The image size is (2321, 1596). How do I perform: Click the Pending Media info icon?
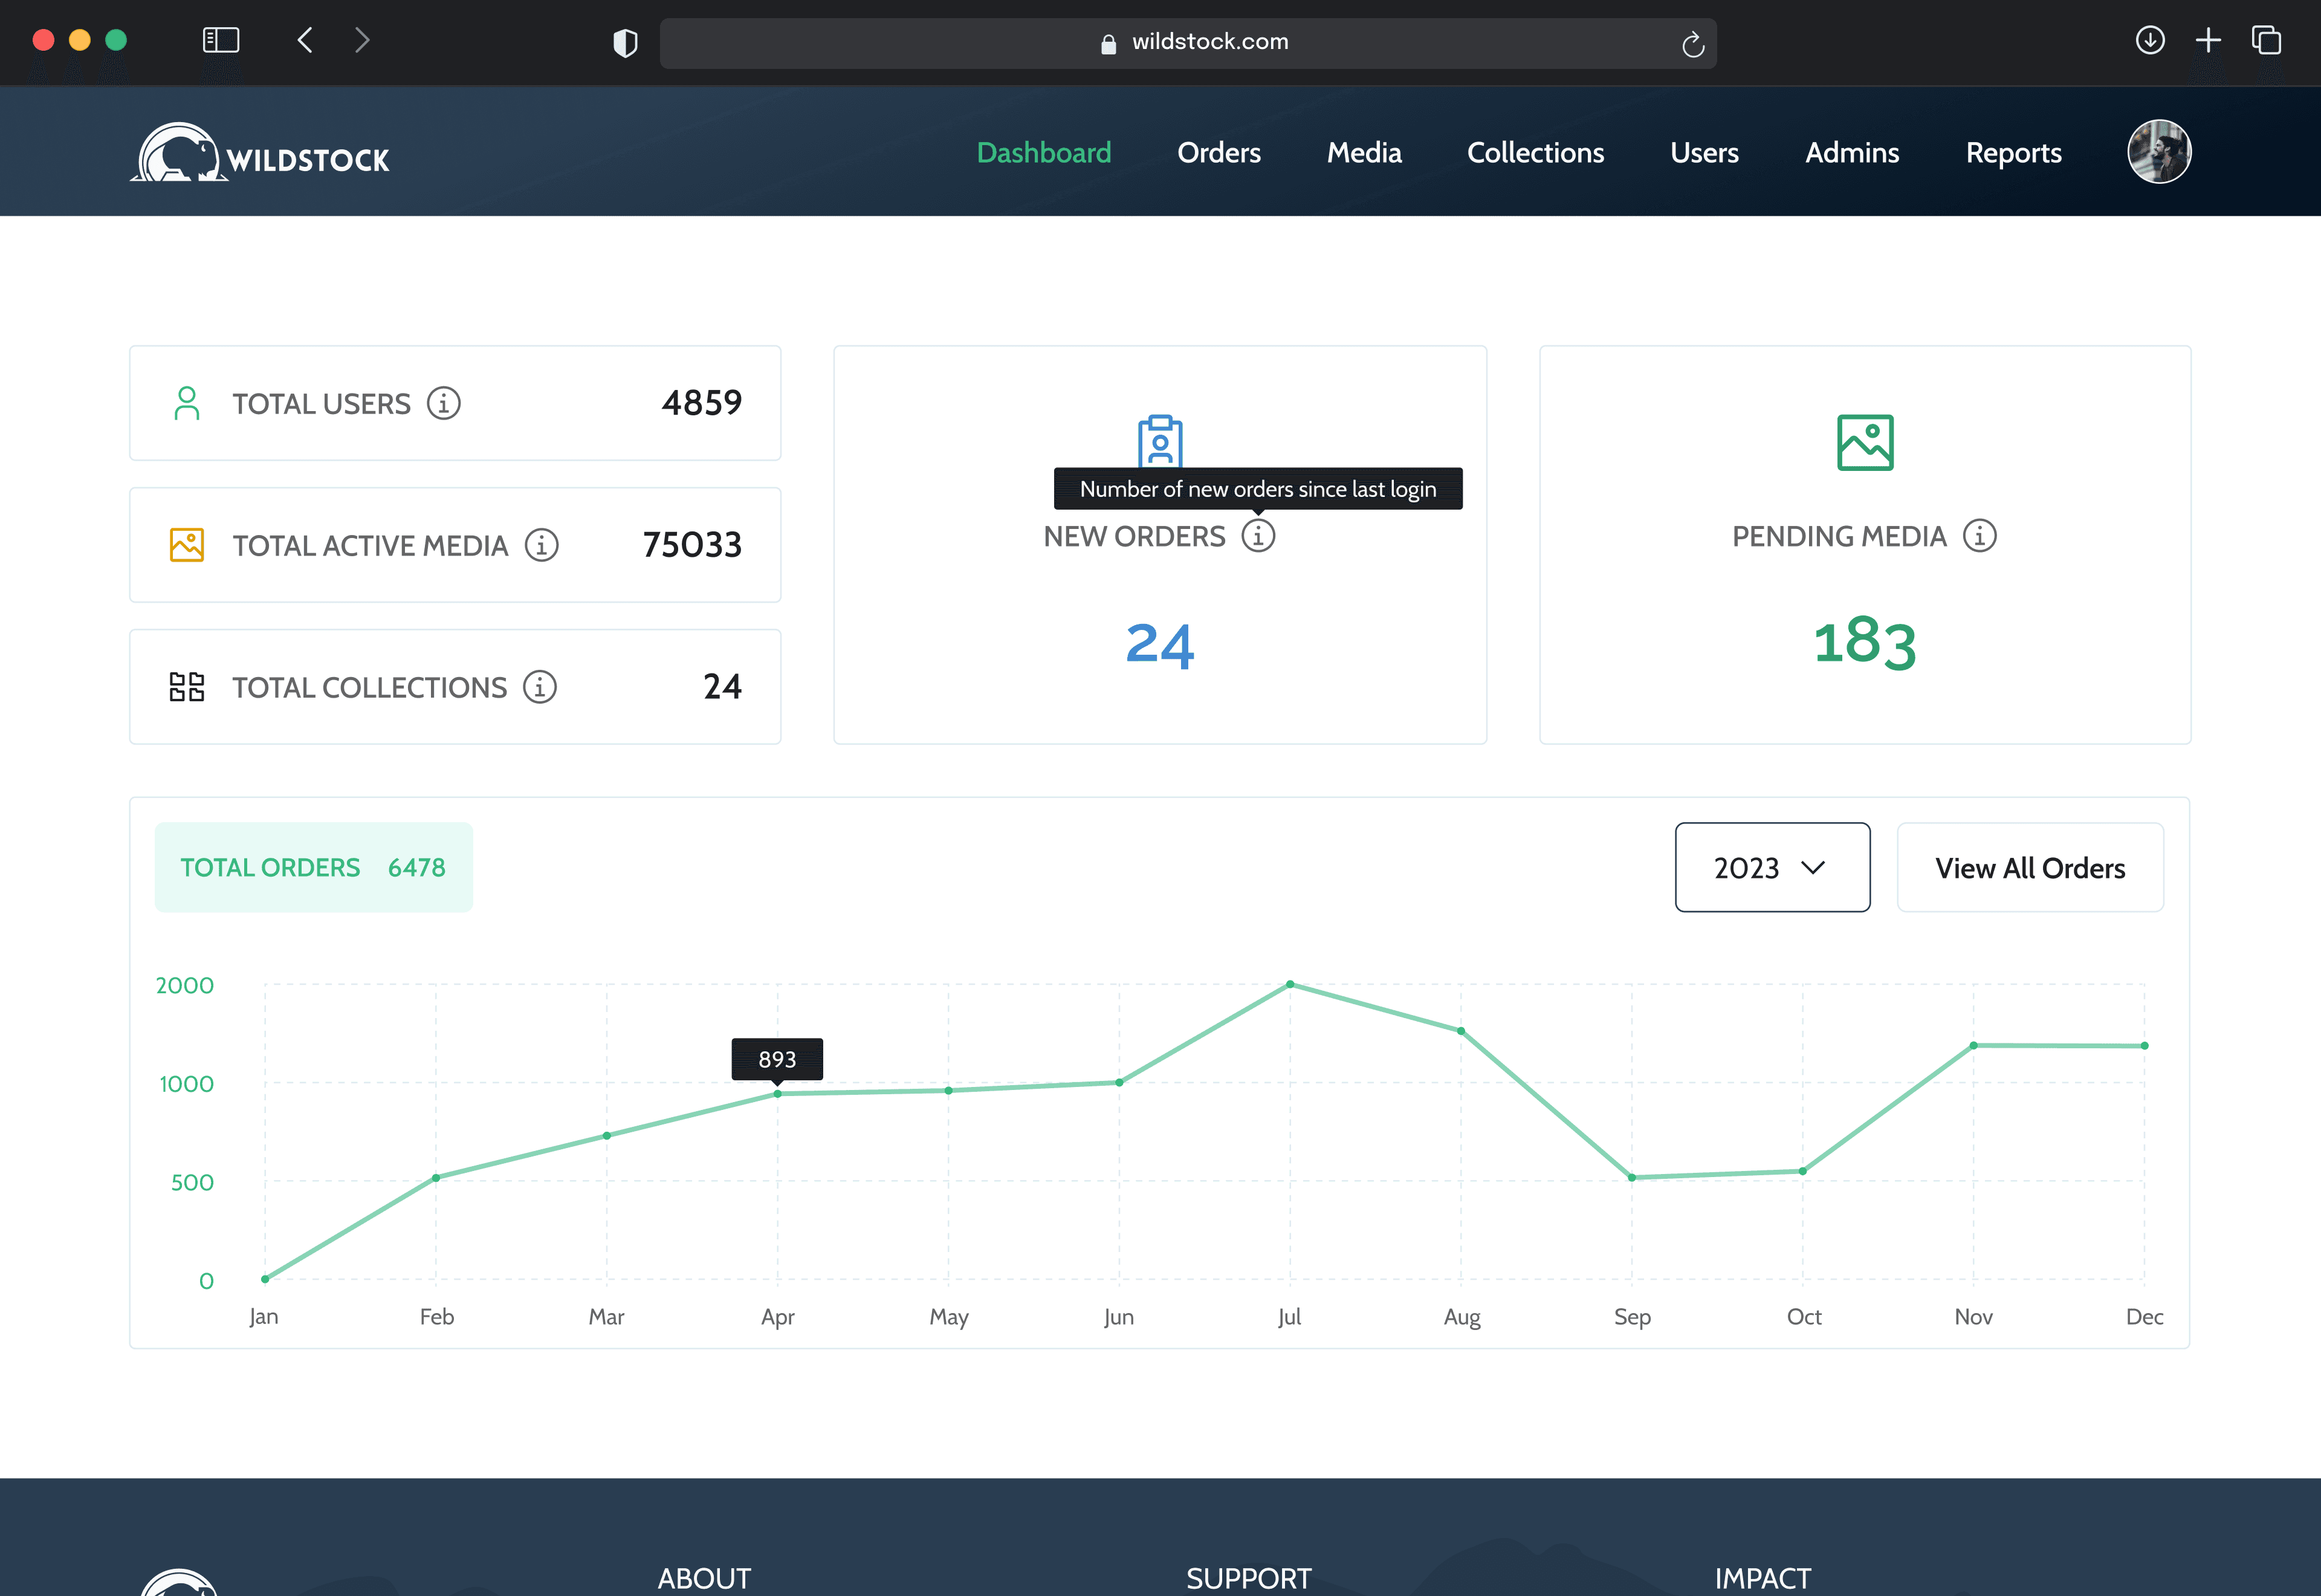click(x=1979, y=536)
